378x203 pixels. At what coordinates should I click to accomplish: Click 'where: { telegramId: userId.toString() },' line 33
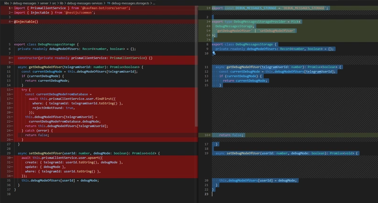[x=63, y=171]
